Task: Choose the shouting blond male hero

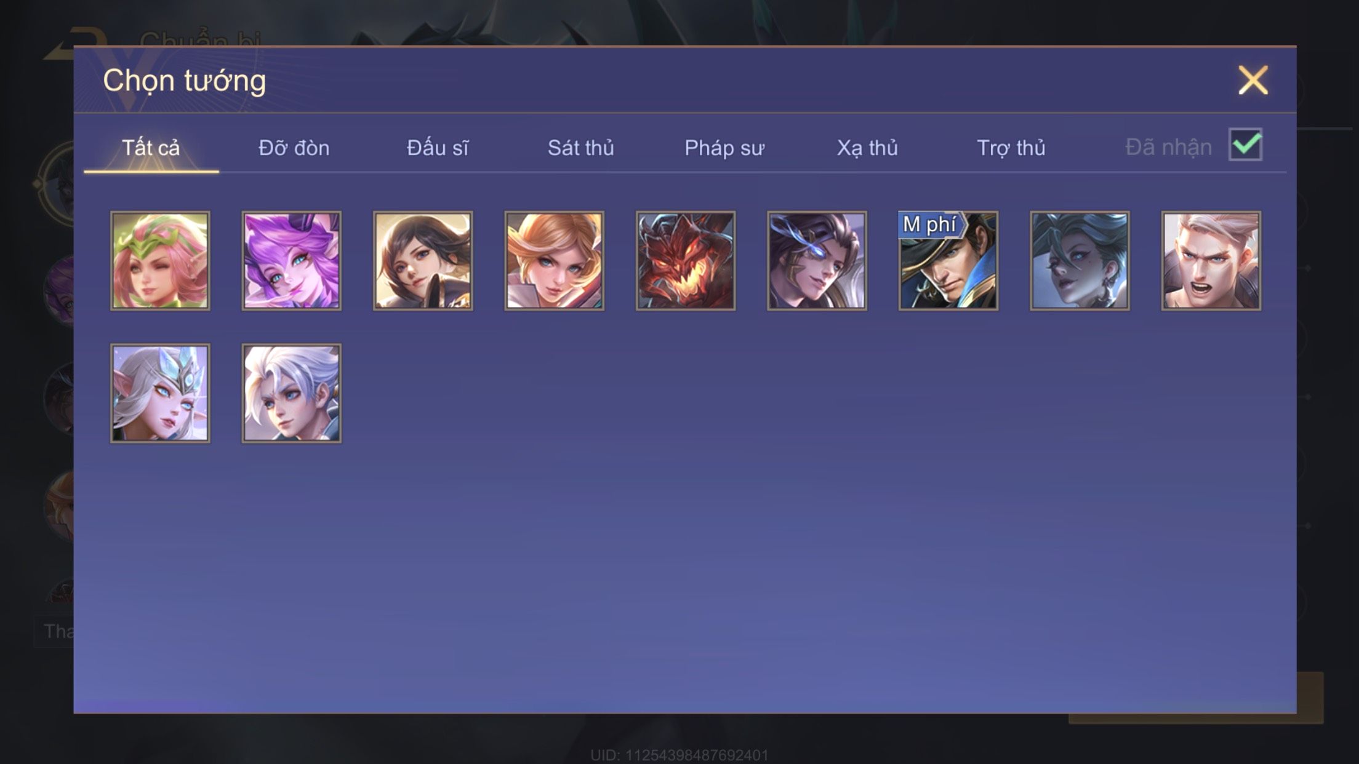Action: click(1211, 261)
